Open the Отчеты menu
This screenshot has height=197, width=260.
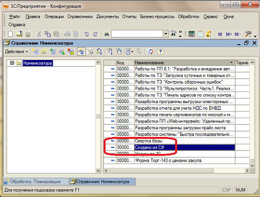tap(129, 16)
